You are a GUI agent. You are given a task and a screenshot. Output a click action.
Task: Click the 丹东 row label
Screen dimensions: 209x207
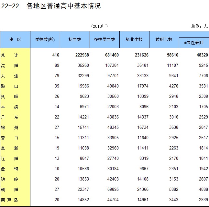(x=9, y=117)
